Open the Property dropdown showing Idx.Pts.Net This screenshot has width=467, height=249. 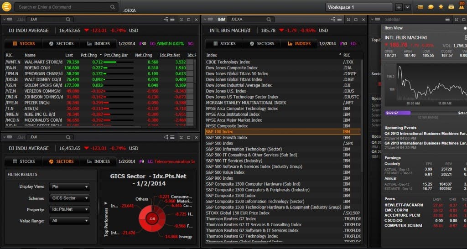click(x=69, y=209)
